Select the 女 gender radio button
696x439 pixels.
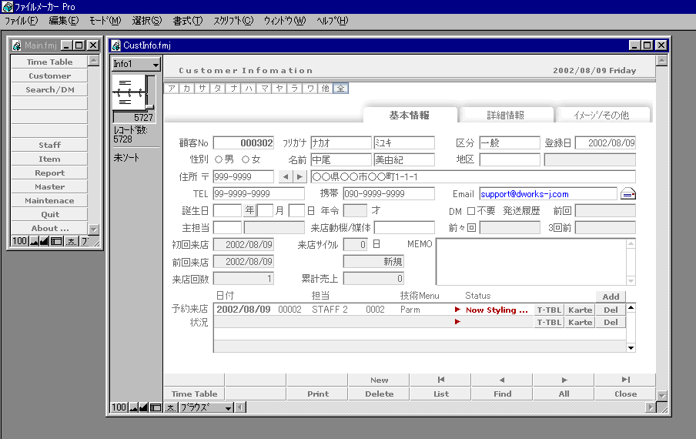point(246,160)
